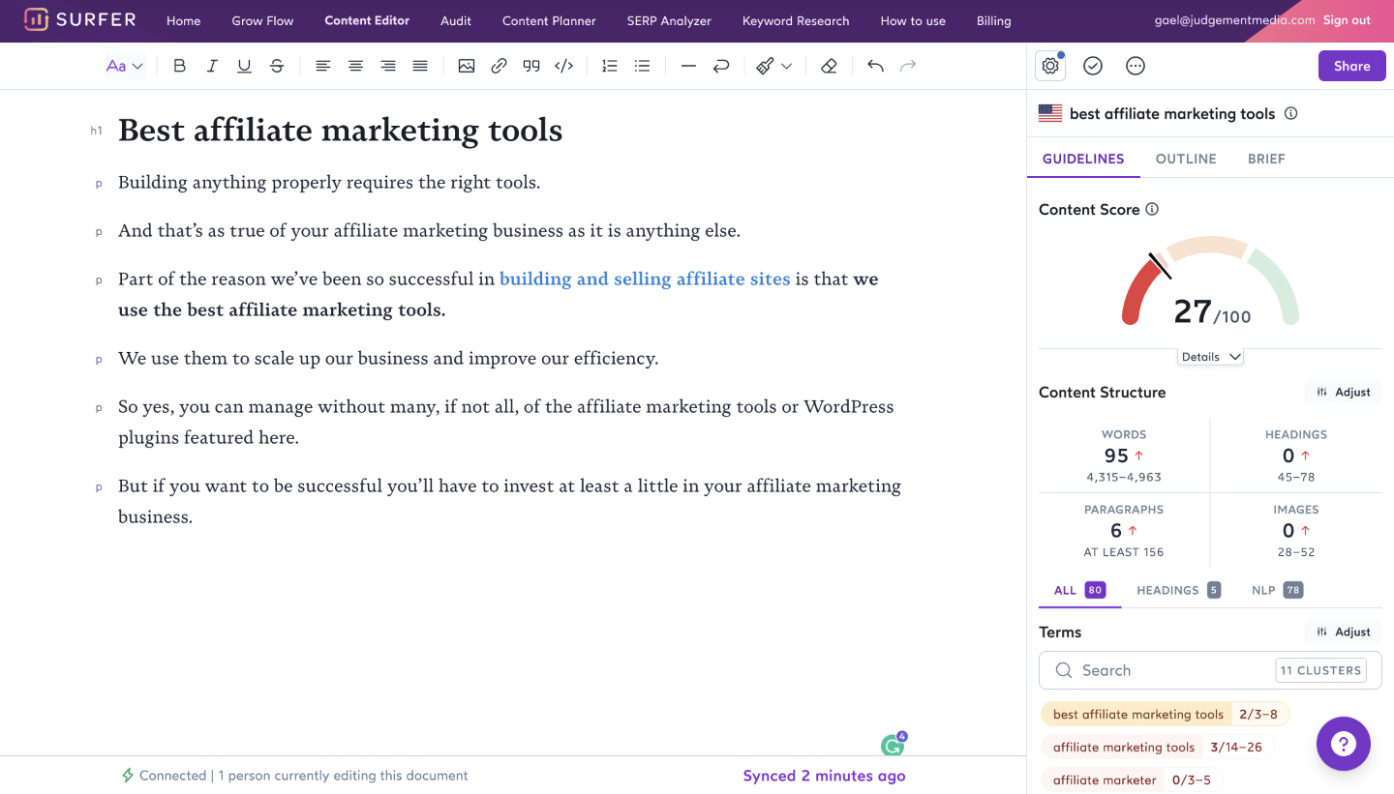1394x794 pixels.
Task: Click the Terms search field
Action: (x=1171, y=670)
